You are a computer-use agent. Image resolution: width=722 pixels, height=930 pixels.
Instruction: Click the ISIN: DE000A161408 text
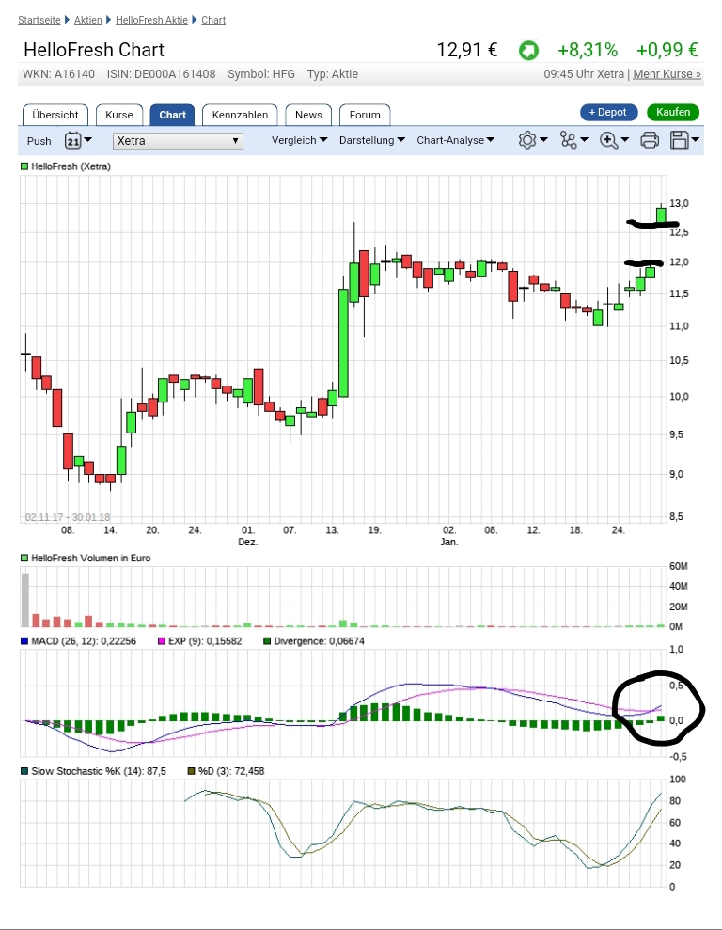coord(162,74)
